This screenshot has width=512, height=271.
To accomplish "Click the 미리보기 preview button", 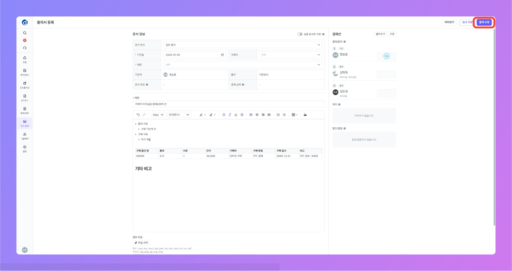I will 449,22.
